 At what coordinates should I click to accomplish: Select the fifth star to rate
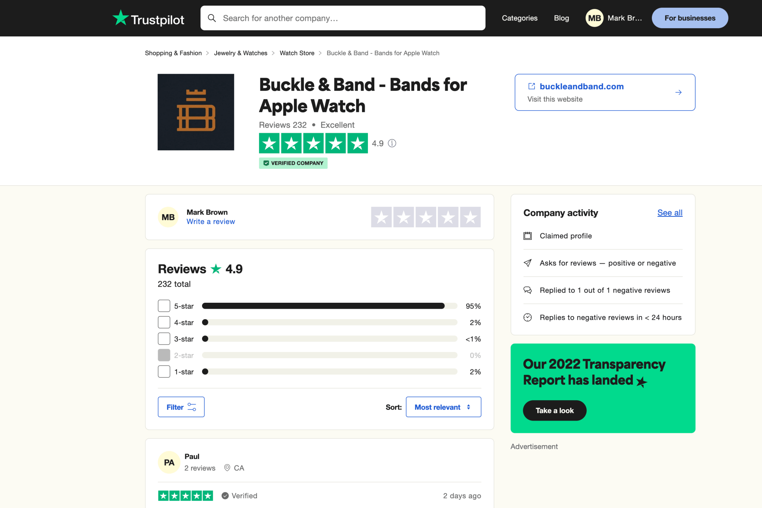click(470, 217)
